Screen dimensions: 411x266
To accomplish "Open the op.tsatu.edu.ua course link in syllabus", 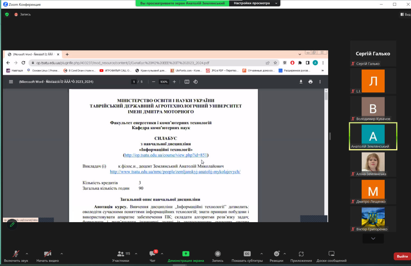I will 166,155.
